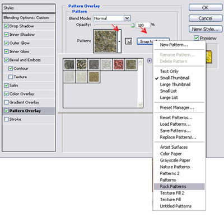Choose the golden sand pattern thumbnail
Viewport: 224px width, 218px height.
pyautogui.click(x=94, y=77)
